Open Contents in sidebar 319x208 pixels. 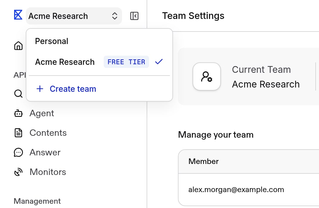[x=48, y=133]
